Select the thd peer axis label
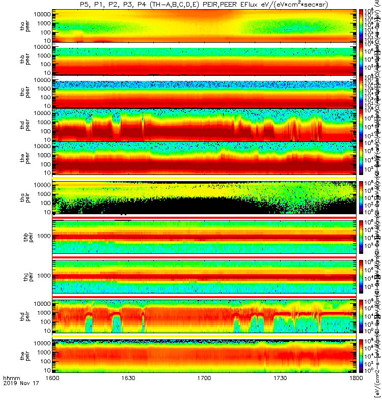 click(x=25, y=125)
